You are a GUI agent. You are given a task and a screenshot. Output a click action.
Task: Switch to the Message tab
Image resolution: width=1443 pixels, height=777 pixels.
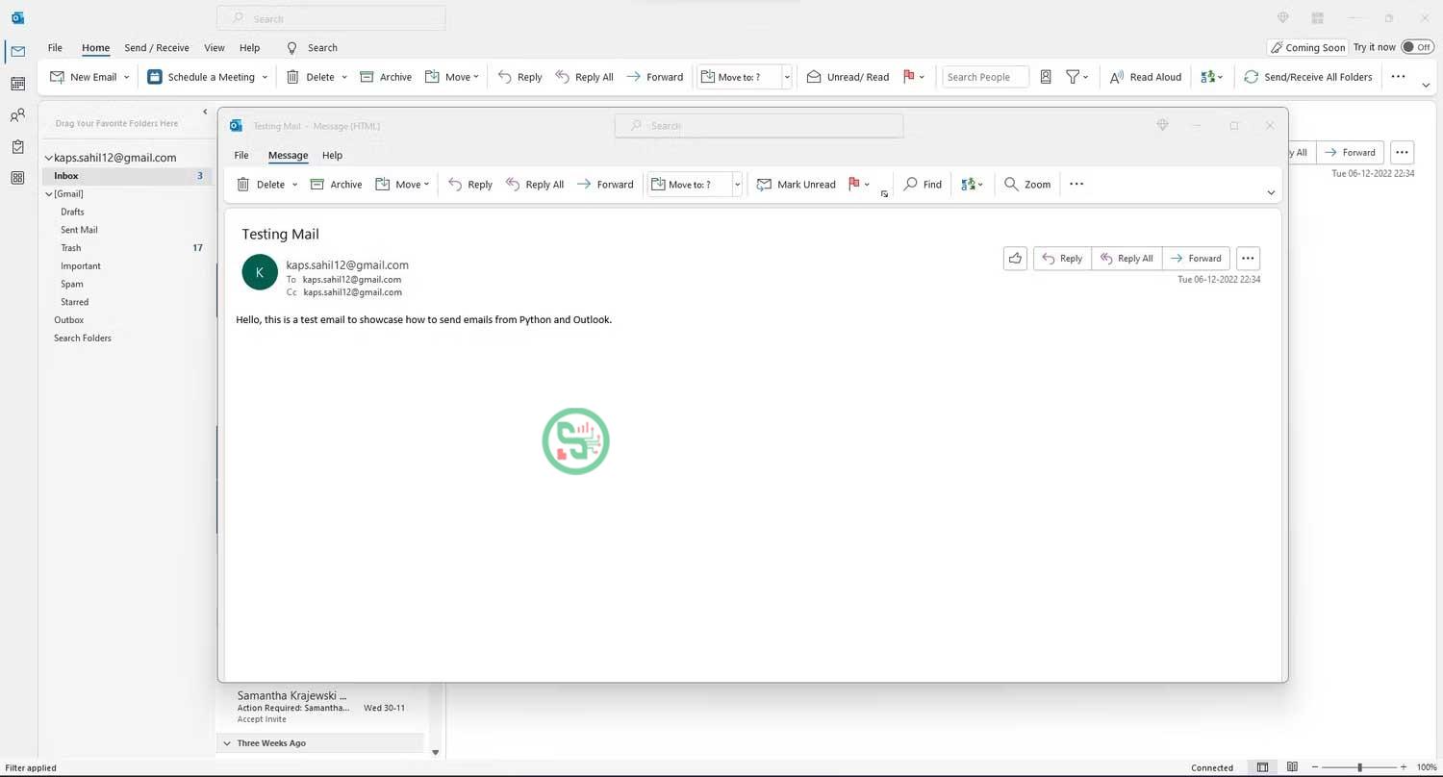[288, 155]
